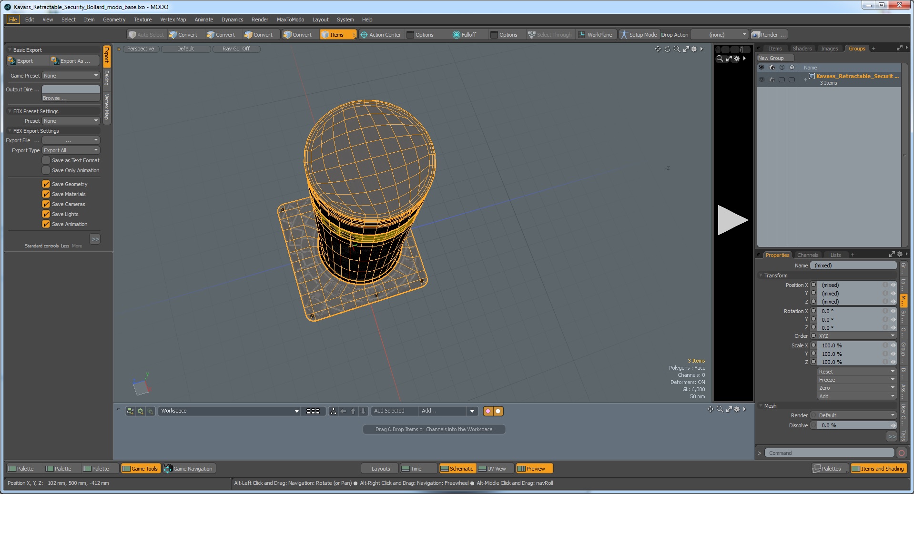Click the Add Selected button

click(x=394, y=411)
